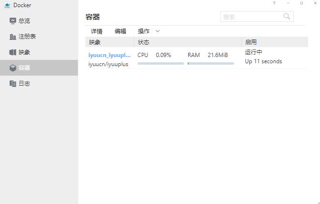The height and width of the screenshot is (204, 320).
Task: Click the 详情 details button
Action: [x=96, y=31]
